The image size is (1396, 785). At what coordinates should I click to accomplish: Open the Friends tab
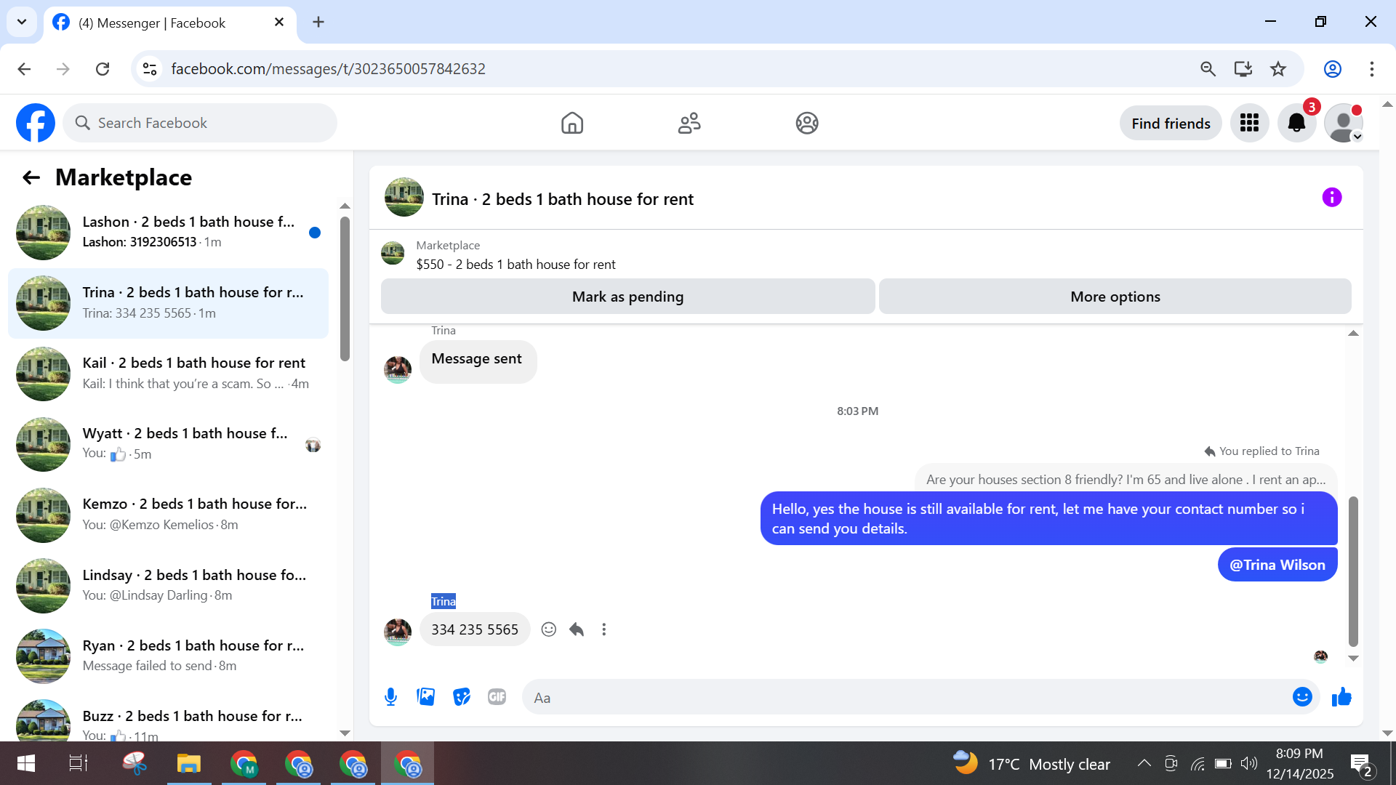[x=689, y=124]
